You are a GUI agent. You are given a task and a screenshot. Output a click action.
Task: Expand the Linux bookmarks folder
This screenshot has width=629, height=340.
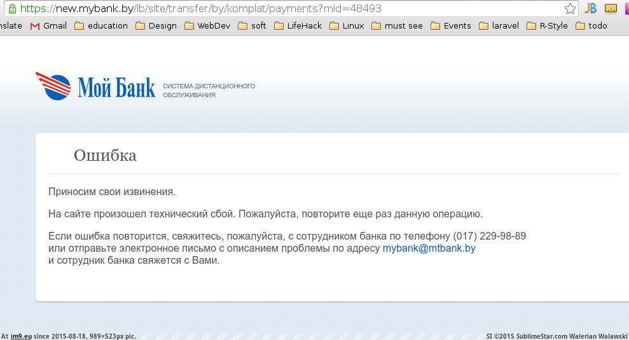[x=347, y=26]
